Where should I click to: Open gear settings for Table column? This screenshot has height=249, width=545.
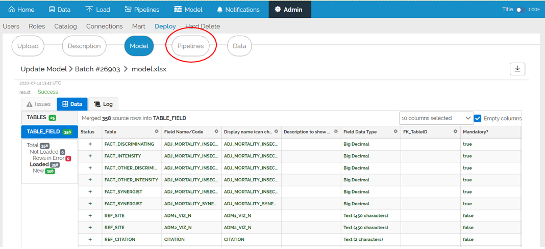tap(157, 132)
